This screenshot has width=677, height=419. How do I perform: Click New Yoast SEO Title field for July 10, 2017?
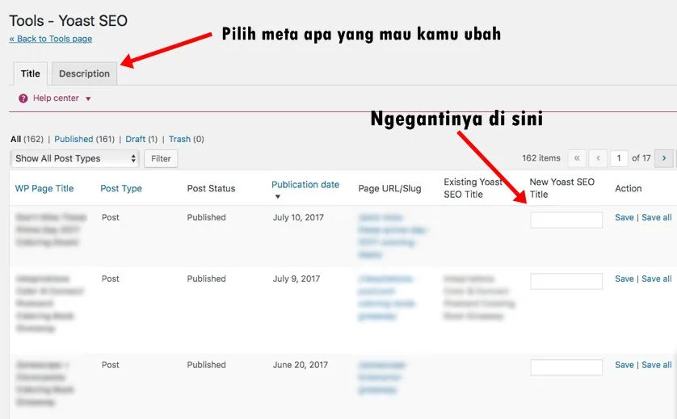pos(566,220)
